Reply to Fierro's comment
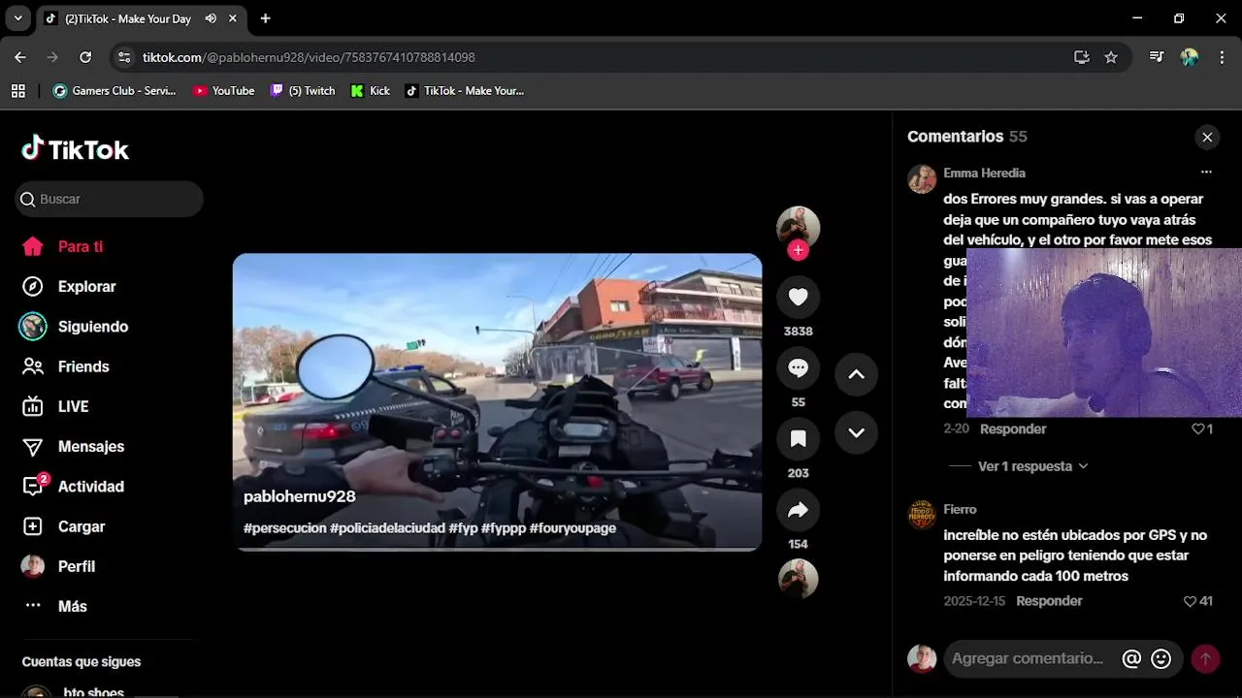This screenshot has width=1242, height=698. point(1049,601)
